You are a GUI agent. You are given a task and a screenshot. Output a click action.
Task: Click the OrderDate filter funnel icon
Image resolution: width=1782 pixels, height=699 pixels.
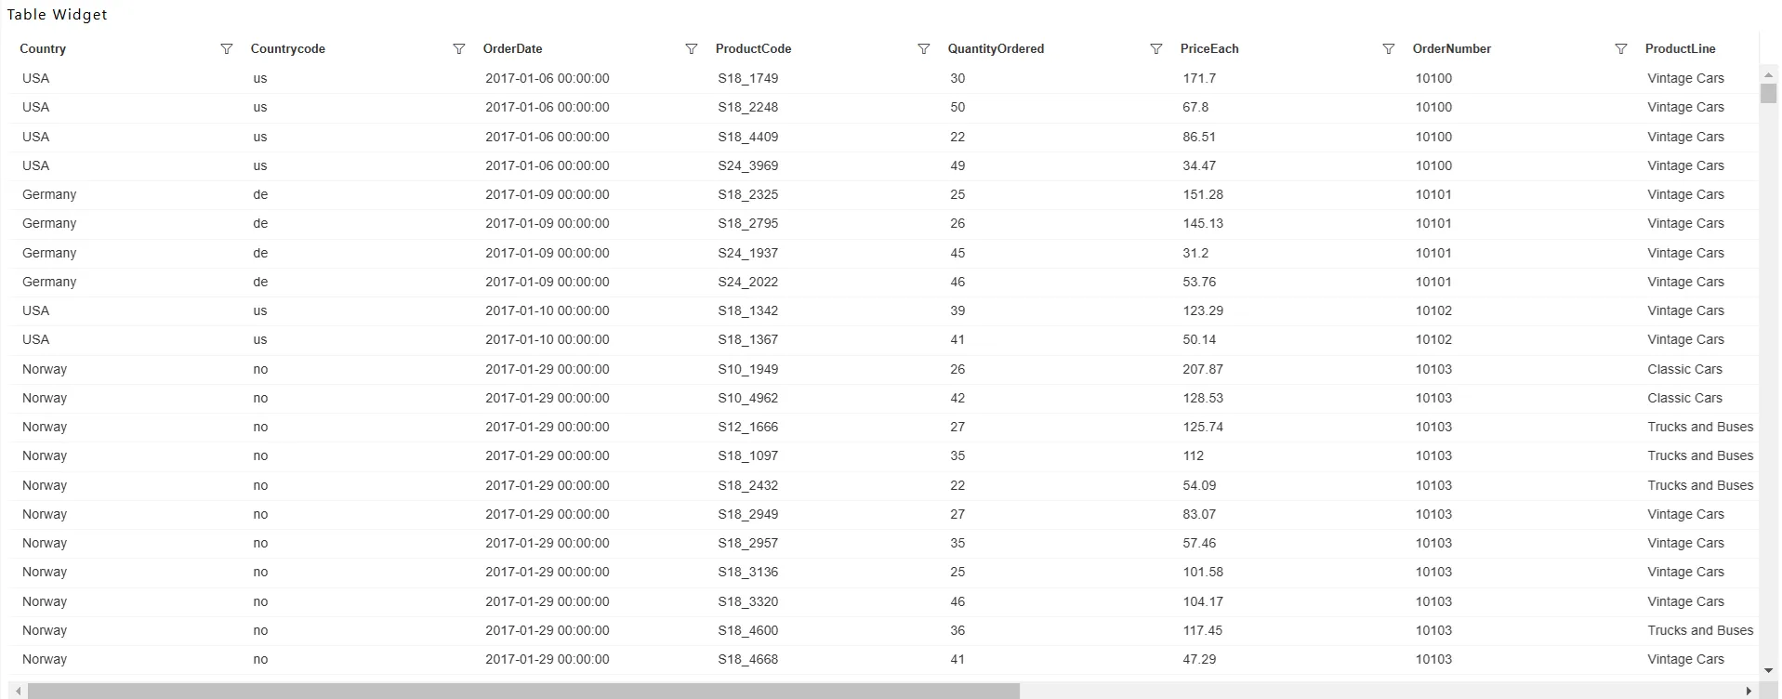pos(691,49)
